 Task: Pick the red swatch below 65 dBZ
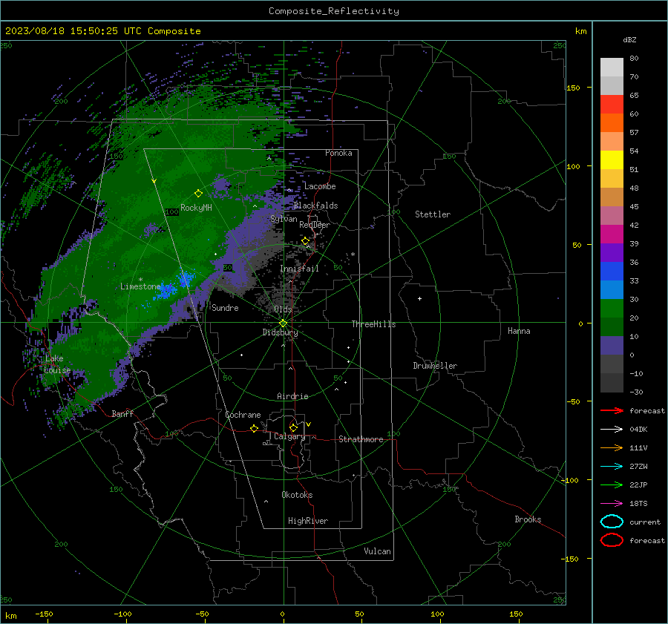[612, 105]
